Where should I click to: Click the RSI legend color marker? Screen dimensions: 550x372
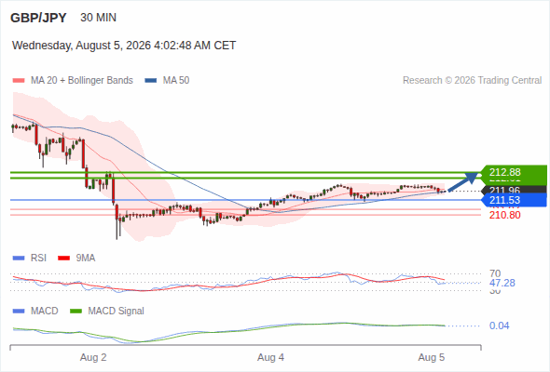click(x=19, y=259)
